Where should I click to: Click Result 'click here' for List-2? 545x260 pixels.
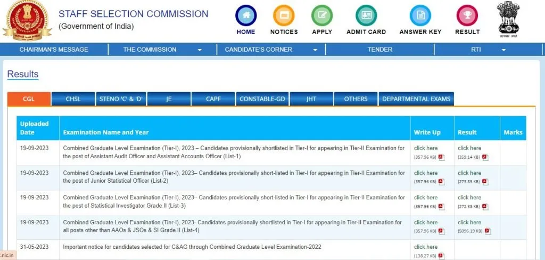click(469, 173)
